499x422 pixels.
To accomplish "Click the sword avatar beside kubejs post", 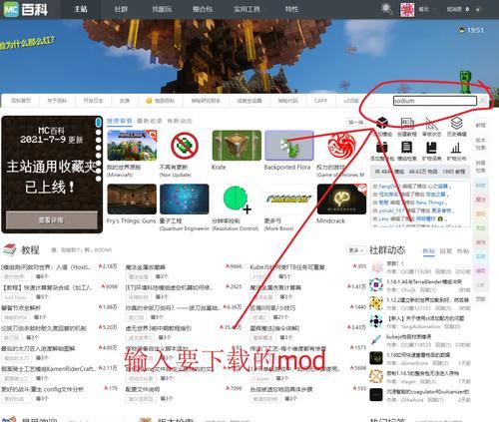I will point(376,339).
